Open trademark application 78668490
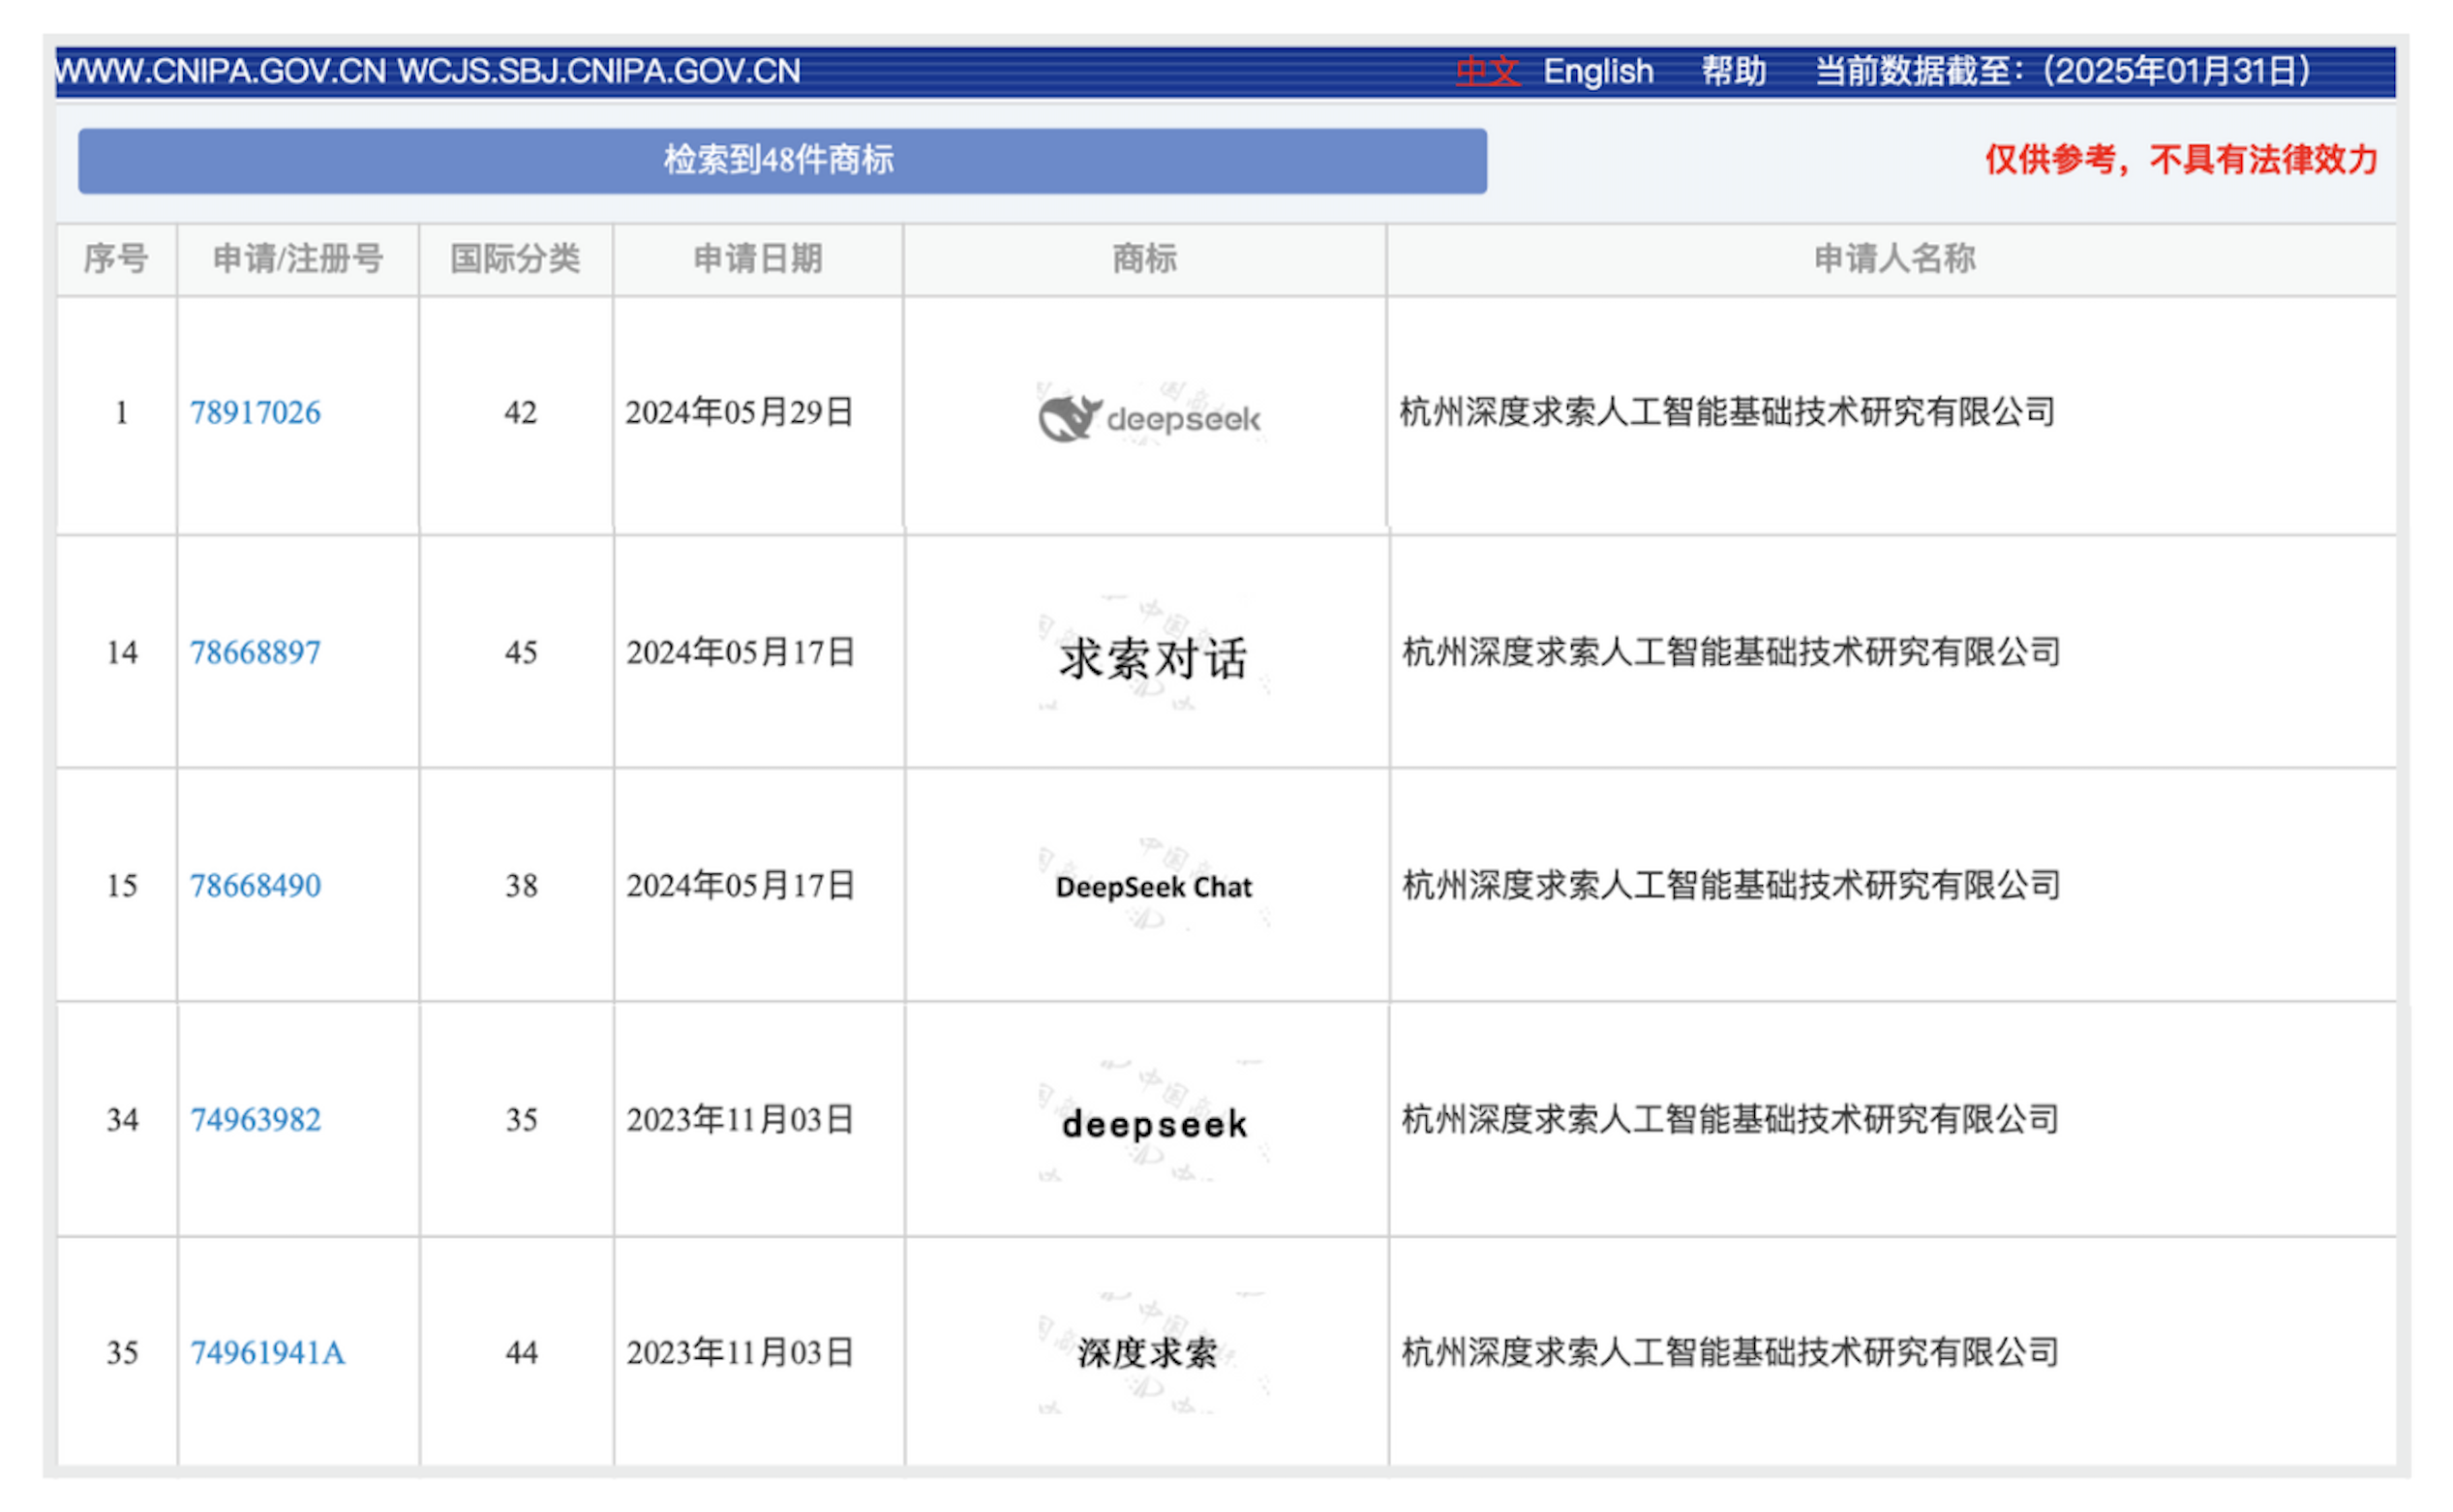Viewport: 2453px width, 1512px height. pyautogui.click(x=255, y=885)
